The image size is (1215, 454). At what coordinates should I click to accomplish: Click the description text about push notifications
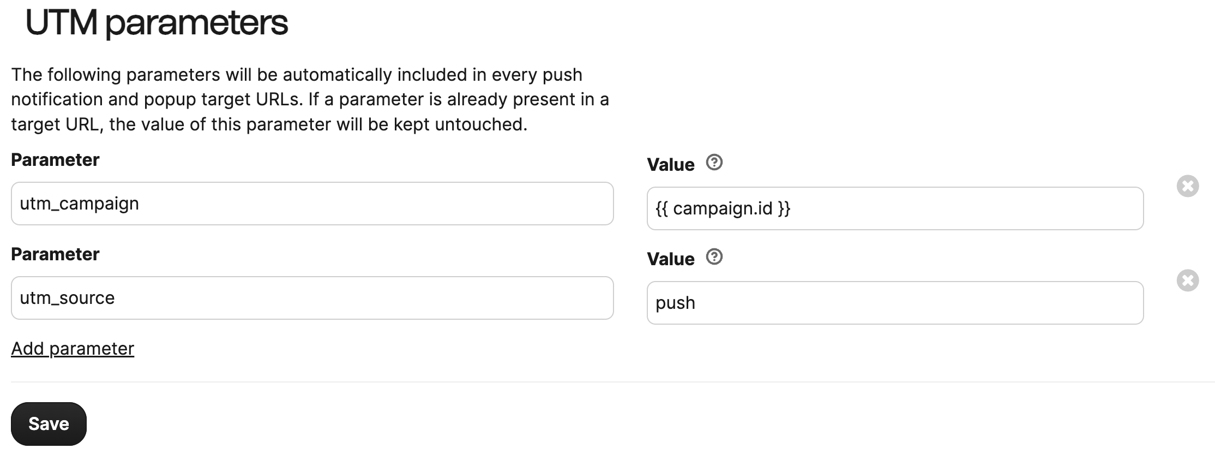coord(310,99)
